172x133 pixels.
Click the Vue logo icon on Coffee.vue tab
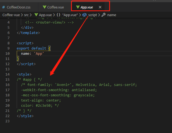44,7
